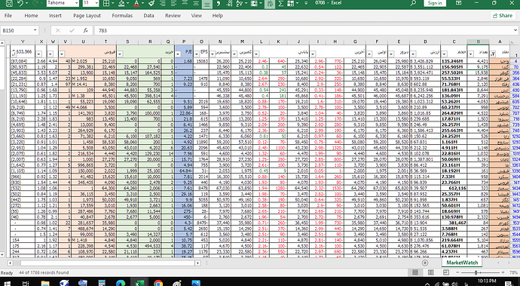
Task: Click the Windows Start button
Action: coord(7,283)
